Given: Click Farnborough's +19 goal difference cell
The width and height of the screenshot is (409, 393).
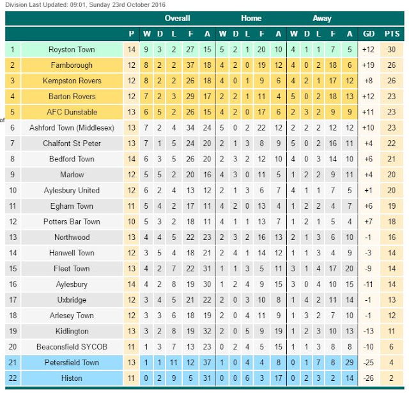Looking at the screenshot, I should tap(368, 65).
